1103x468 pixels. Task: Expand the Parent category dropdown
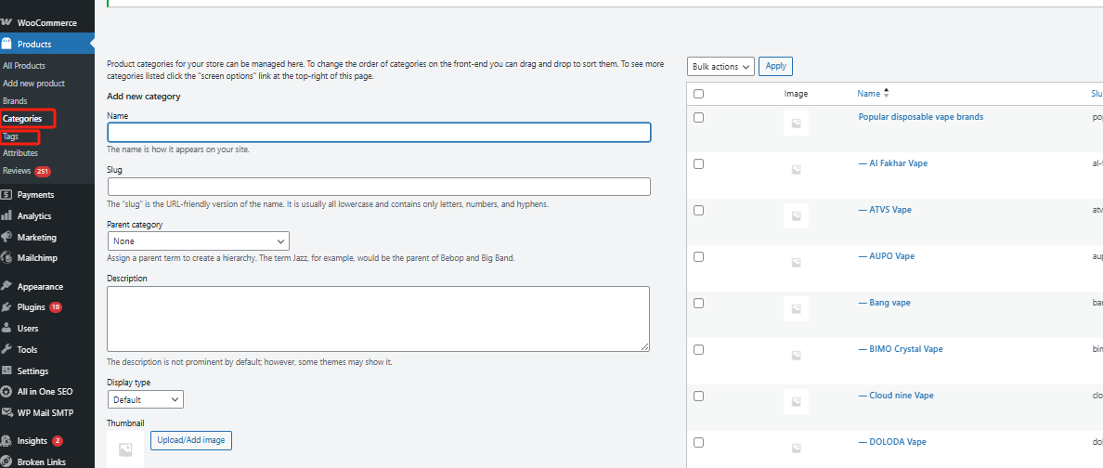tap(198, 241)
